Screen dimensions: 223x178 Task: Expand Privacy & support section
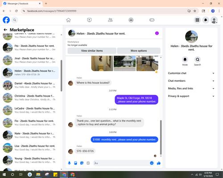pyautogui.click(x=191, y=96)
